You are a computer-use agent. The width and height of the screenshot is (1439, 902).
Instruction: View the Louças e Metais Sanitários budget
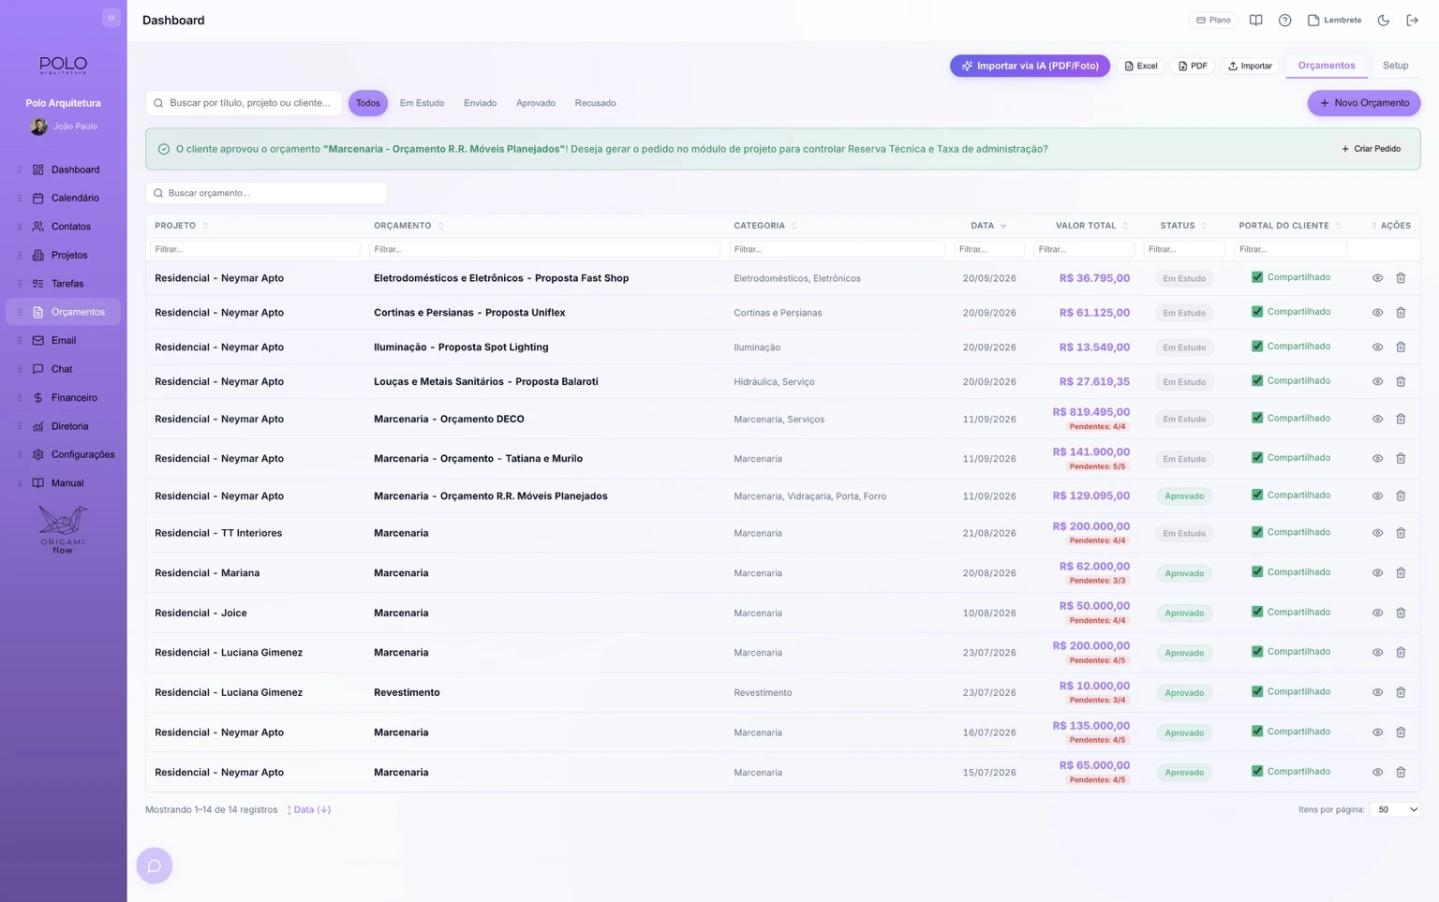coord(1377,382)
